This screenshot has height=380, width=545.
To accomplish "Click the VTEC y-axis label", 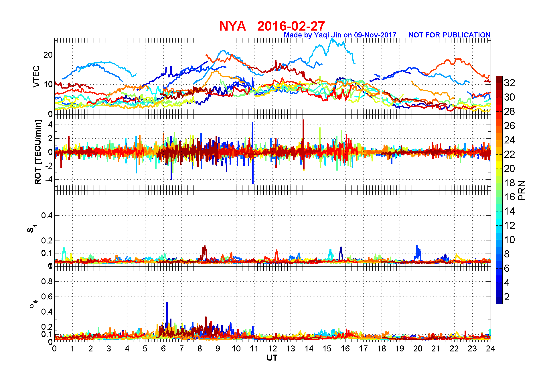I will point(36,76).
